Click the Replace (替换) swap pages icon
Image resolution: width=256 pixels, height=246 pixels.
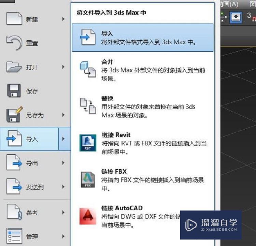click(x=88, y=106)
